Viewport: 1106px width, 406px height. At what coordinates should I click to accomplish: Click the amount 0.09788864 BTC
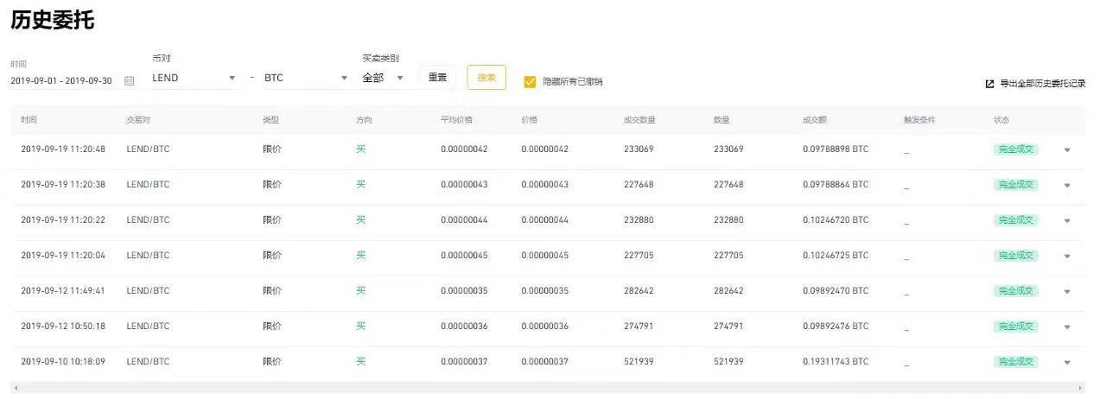(x=836, y=185)
